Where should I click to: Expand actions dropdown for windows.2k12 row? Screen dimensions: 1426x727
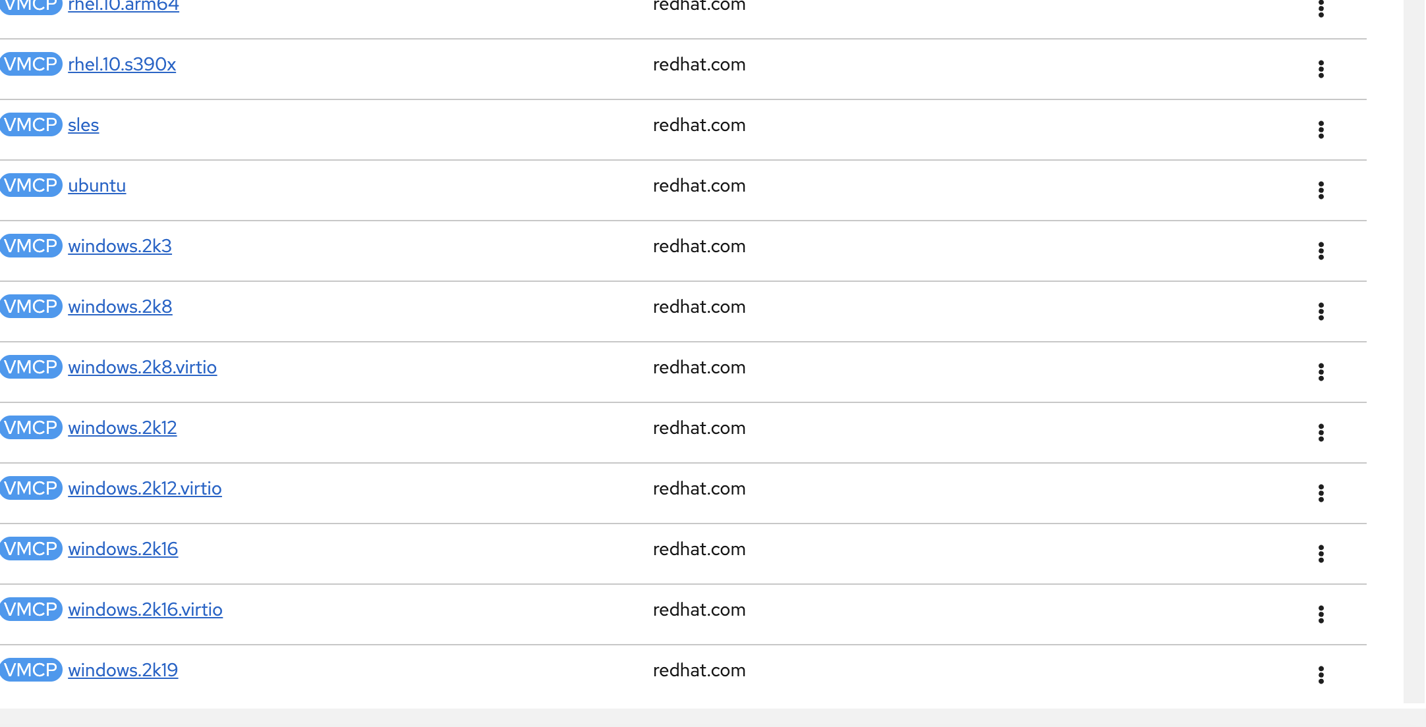(x=1321, y=433)
